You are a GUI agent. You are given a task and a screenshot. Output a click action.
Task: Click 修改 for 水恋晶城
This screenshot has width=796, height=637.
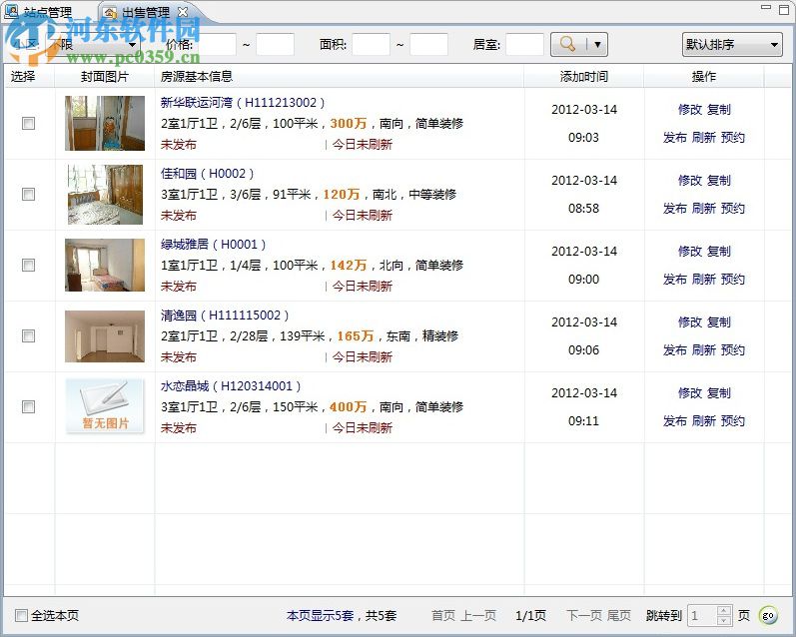tap(690, 393)
